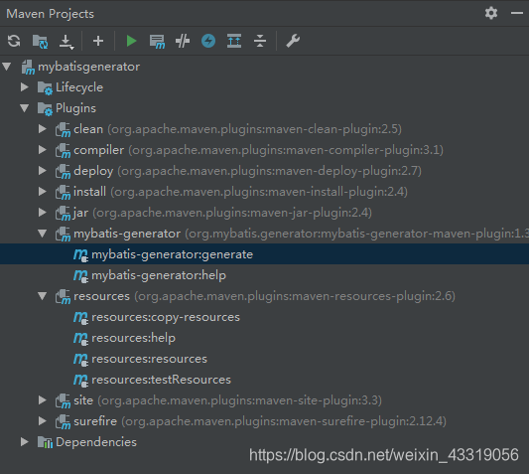Screen dimensions: 529x474
Task: Click the Lifecycle folder icon
Action: tap(45, 87)
